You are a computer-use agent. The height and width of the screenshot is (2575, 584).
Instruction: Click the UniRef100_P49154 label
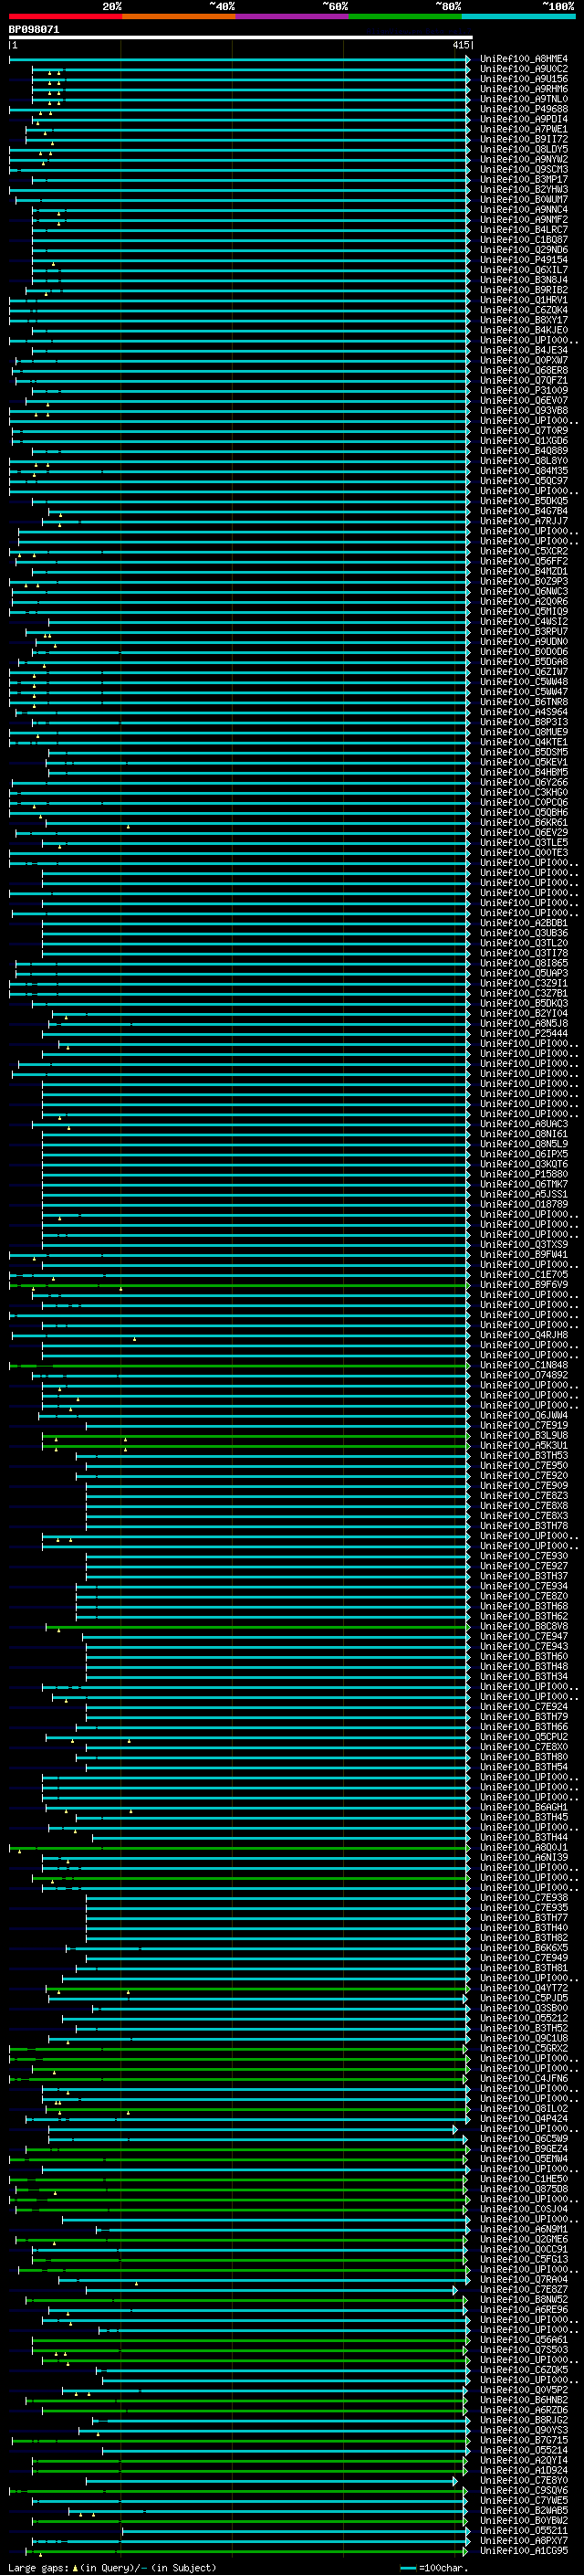point(524,260)
